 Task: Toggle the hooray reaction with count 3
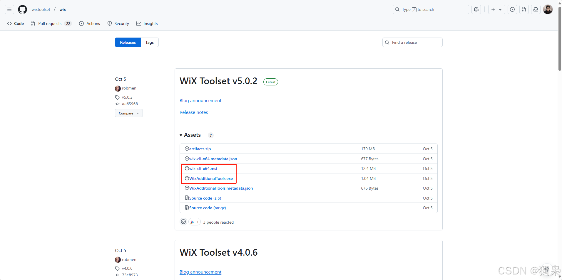click(x=195, y=222)
